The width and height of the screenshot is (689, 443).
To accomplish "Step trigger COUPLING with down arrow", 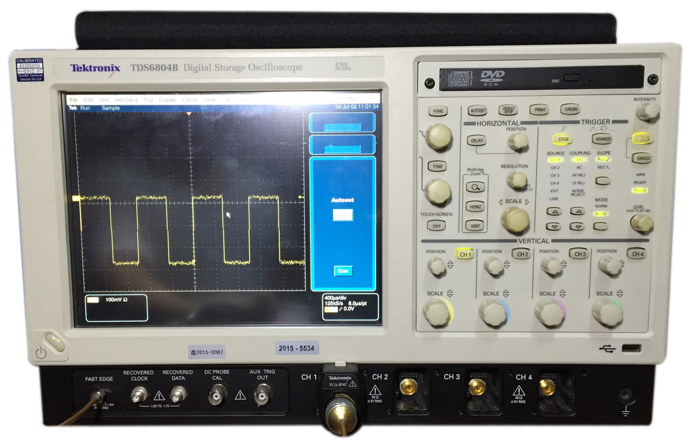I will coord(577,226).
